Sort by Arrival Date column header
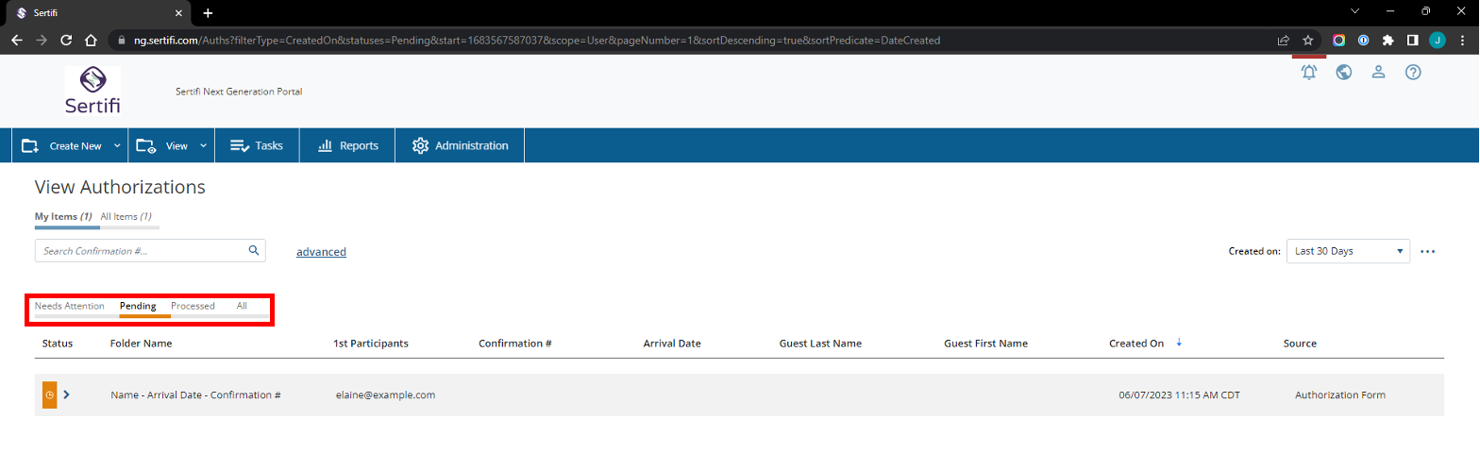The height and width of the screenshot is (453, 1480). [x=672, y=344]
